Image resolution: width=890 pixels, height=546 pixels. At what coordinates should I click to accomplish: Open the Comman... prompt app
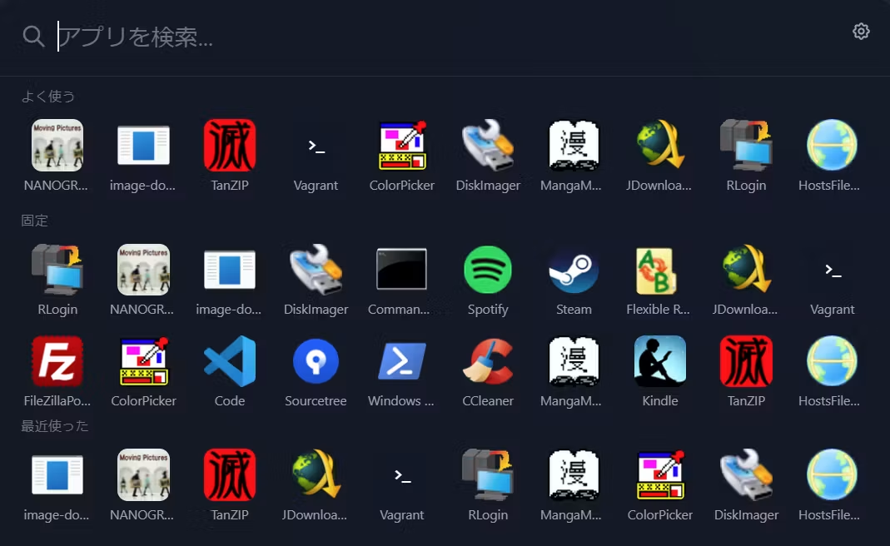tap(402, 280)
